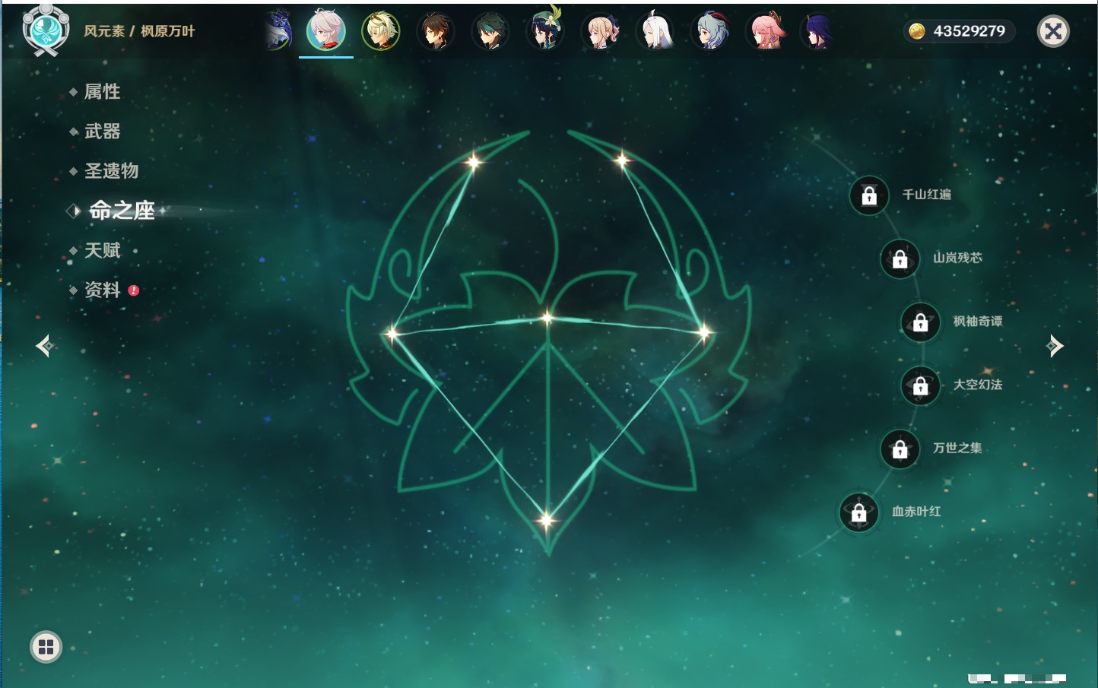Open the locked 大空幻法 constellation
1098x688 pixels.
click(x=921, y=385)
